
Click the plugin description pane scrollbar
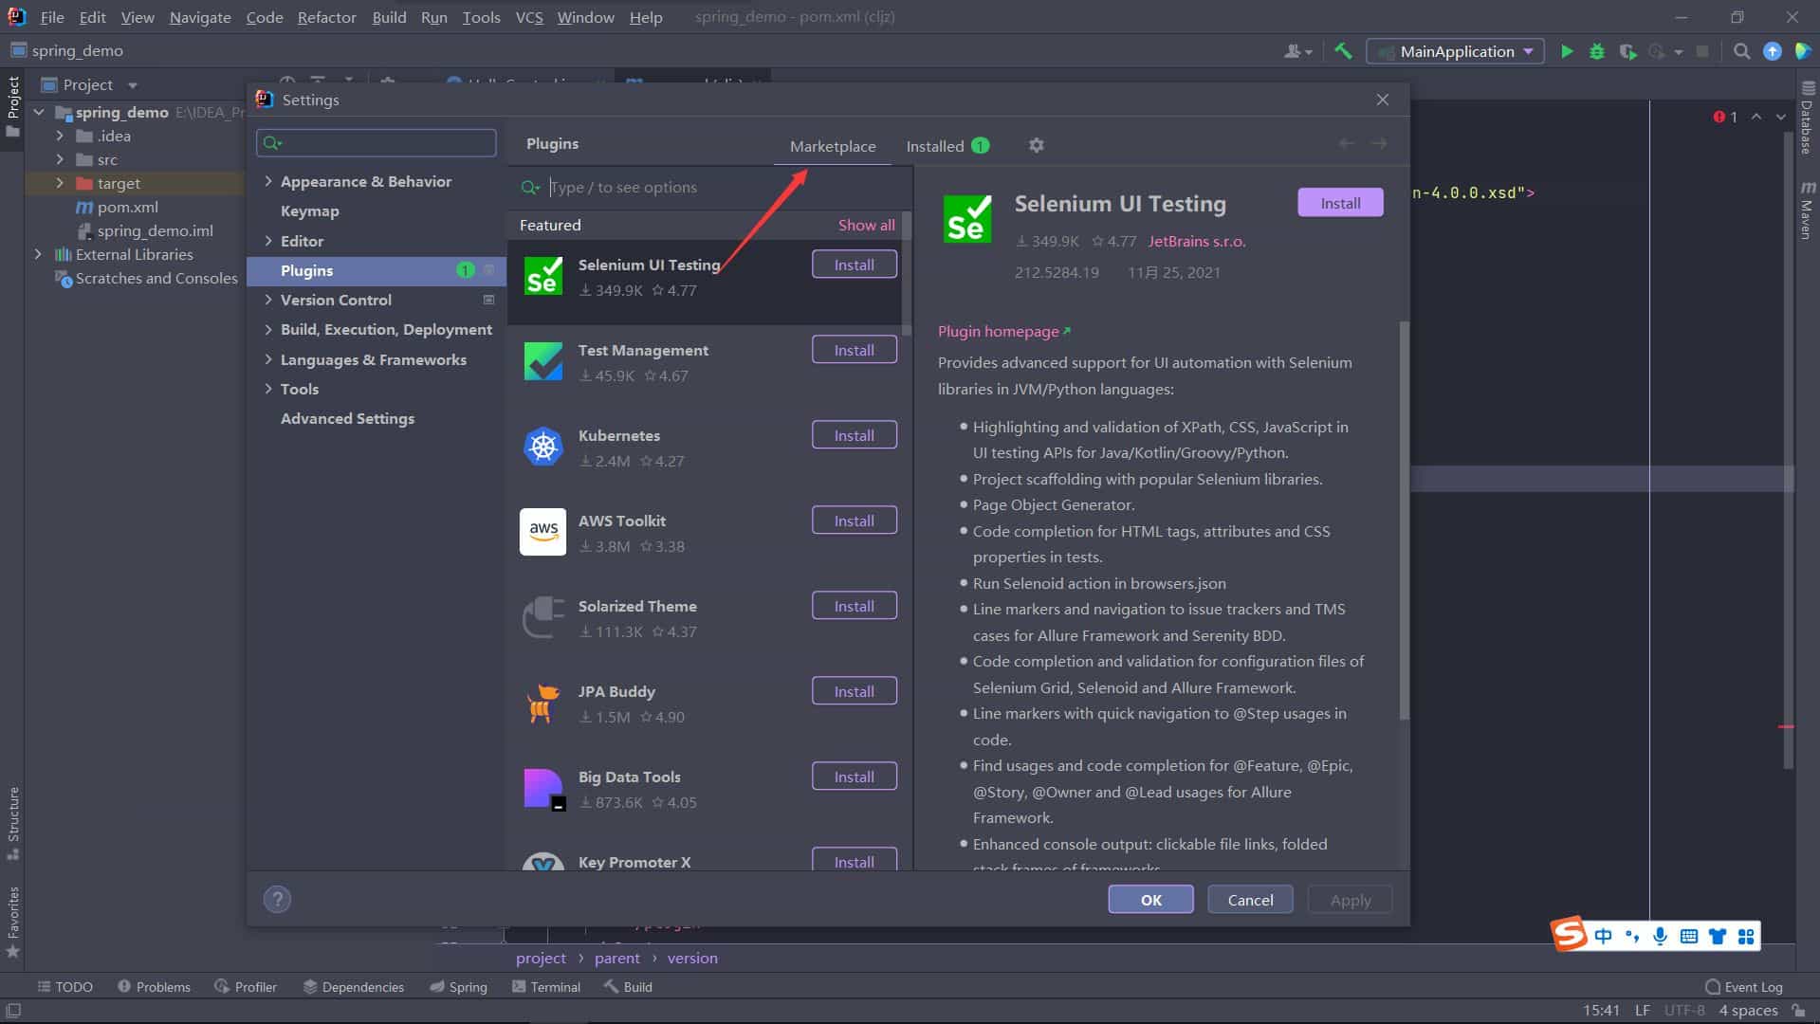pos(1404,520)
